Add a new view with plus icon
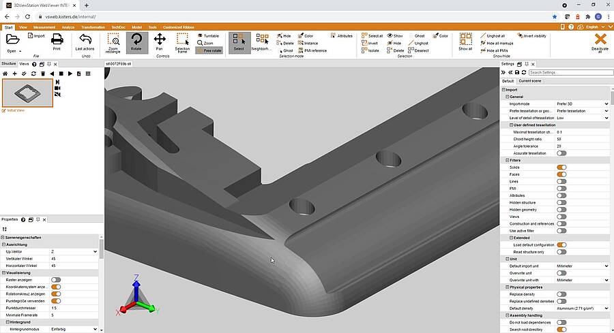Image resolution: width=614 pixels, height=333 pixels. pyautogui.click(x=14, y=74)
